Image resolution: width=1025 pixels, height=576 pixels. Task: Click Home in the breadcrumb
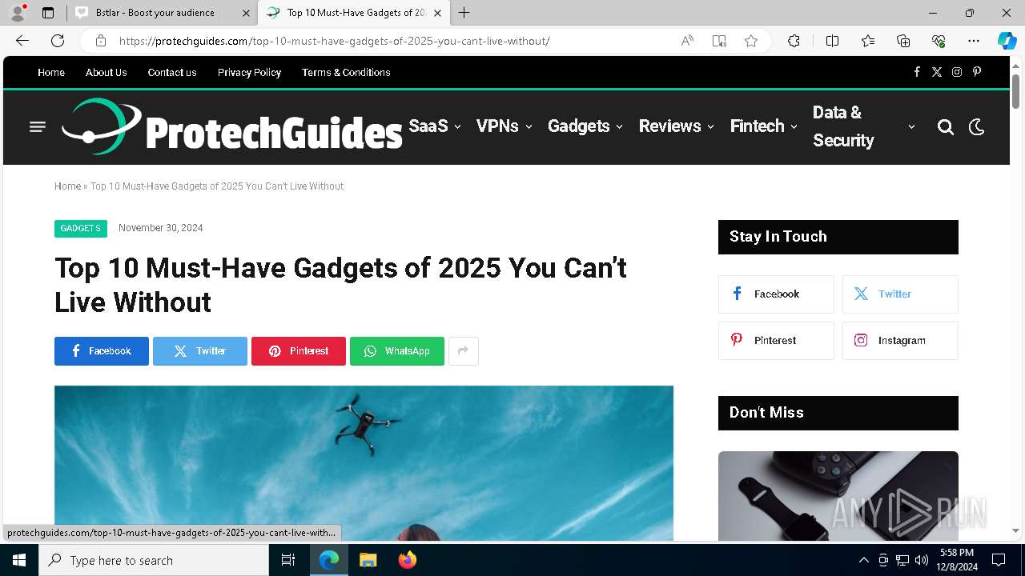coord(67,186)
